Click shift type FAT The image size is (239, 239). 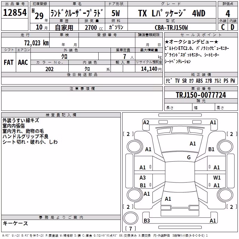click(x=9, y=62)
